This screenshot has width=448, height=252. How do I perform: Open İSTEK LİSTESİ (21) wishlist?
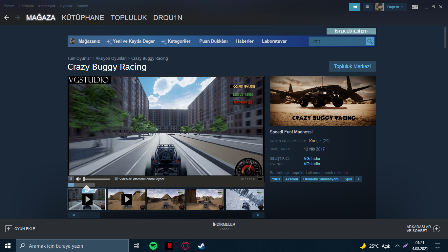[351, 31]
